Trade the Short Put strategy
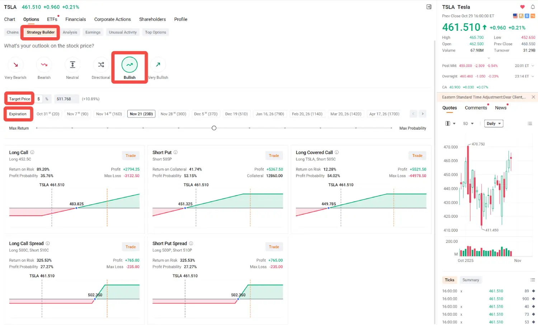Viewport: 538px width, 325px height. click(274, 156)
